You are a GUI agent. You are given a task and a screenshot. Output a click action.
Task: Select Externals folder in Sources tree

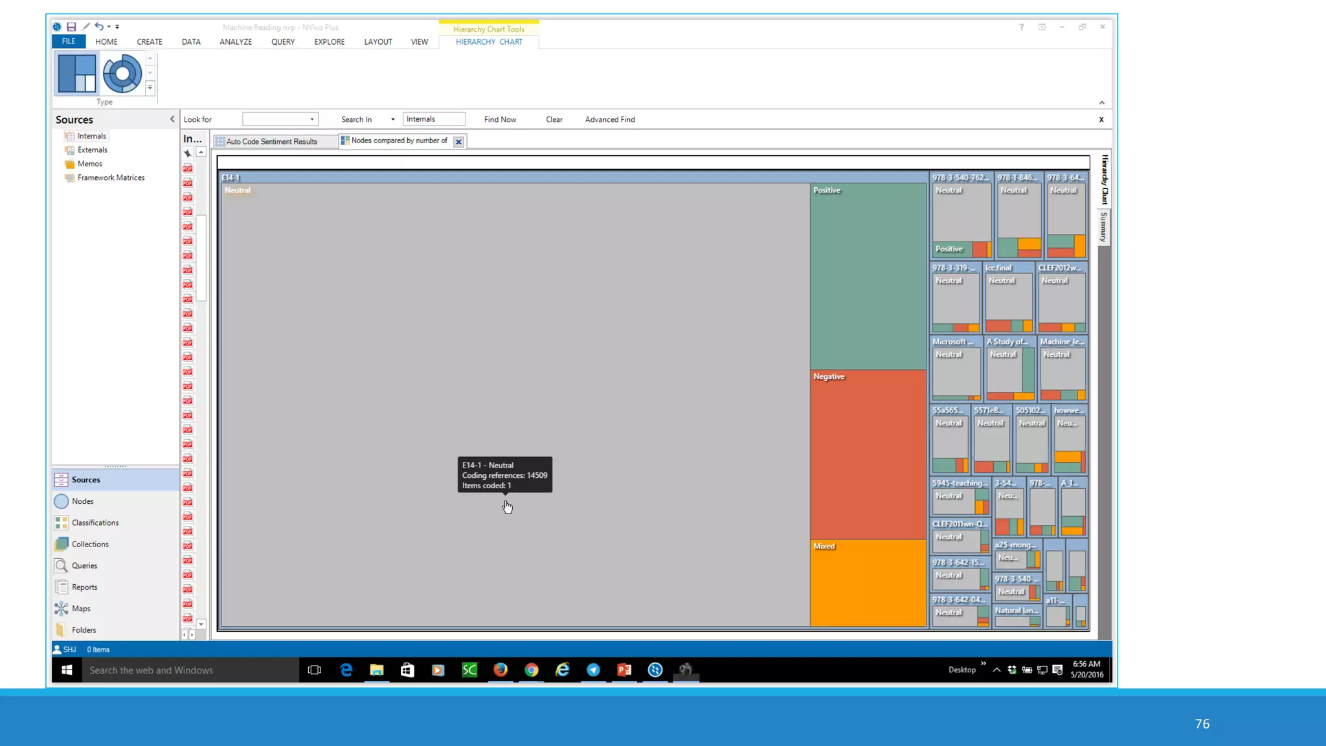[92, 150]
